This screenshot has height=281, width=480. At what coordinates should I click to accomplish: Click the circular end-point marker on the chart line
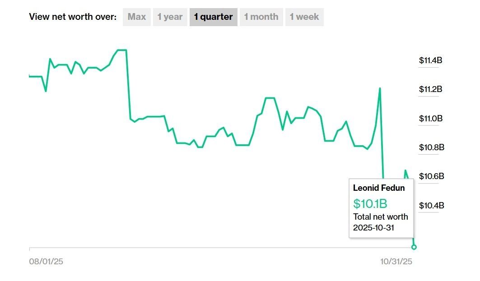414,247
